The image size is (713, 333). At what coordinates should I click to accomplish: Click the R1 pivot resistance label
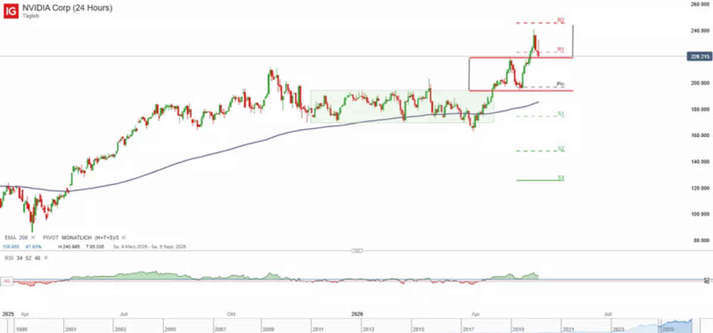(x=560, y=49)
